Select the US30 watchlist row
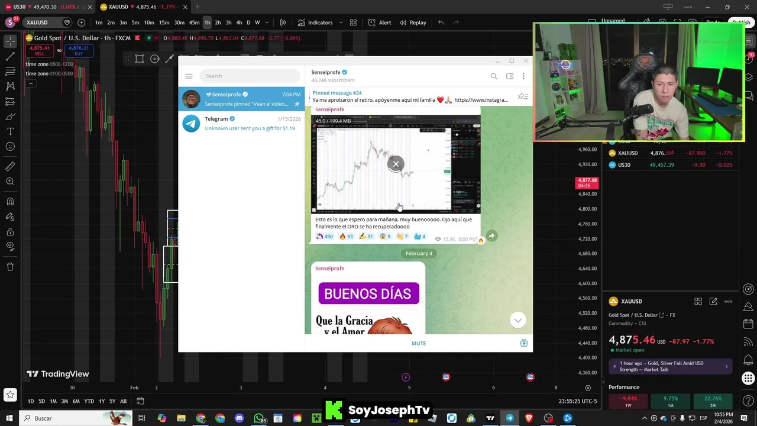The width and height of the screenshot is (757, 426). (x=671, y=165)
